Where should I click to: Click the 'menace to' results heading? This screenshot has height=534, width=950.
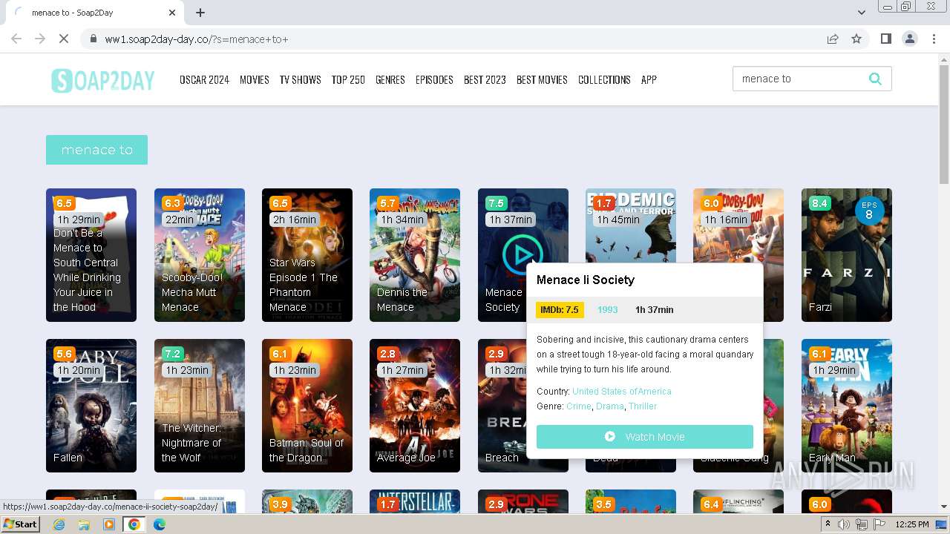[x=96, y=150]
